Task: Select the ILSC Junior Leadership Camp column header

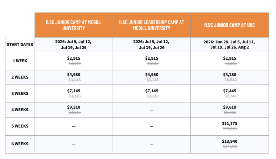Action: click(x=151, y=25)
